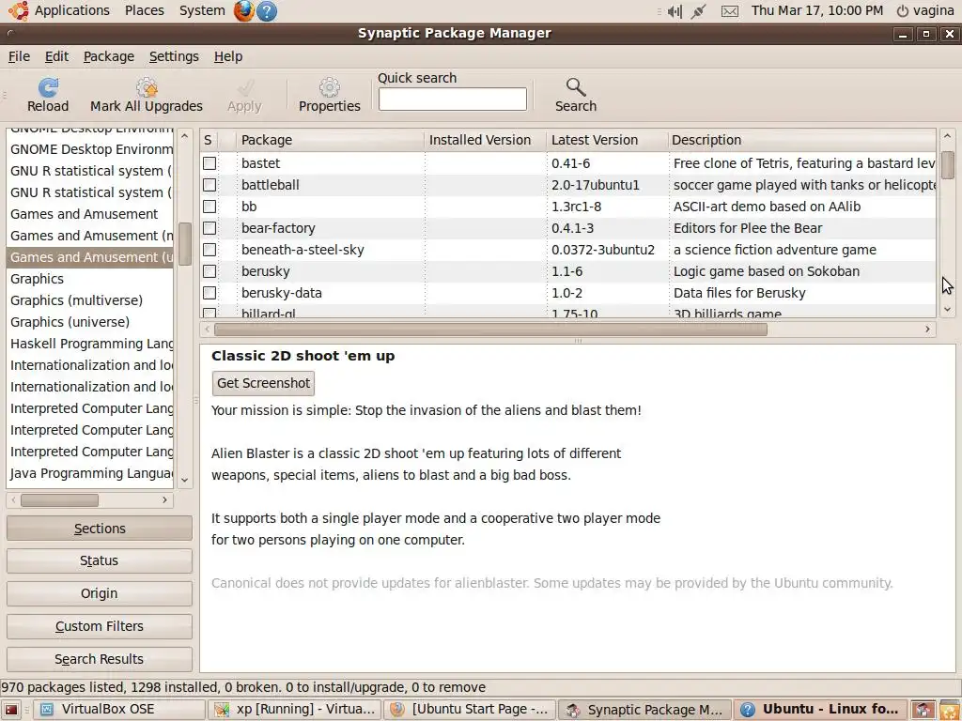Open the Help icon in top panel
This screenshot has width=962, height=721.
click(x=266, y=10)
